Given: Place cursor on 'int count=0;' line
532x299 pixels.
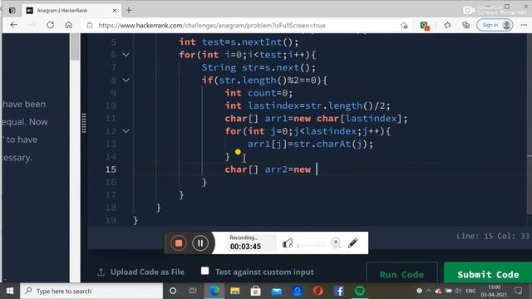Looking at the screenshot, I should (x=259, y=93).
